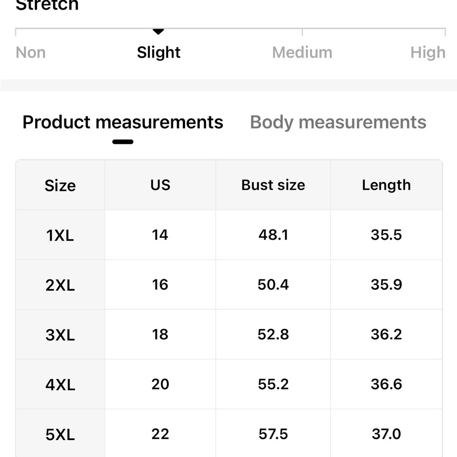Click US size value 22
The width and height of the screenshot is (457, 457).
tap(160, 433)
